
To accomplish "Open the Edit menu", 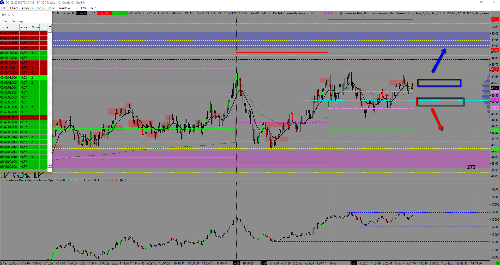I will (x=4, y=8).
